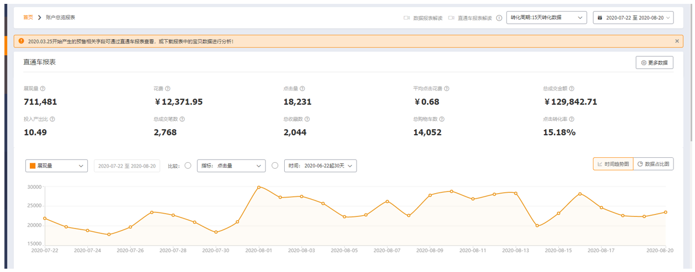Go to 首页 breadcrumb link
This screenshot has width=695, height=272.
[x=28, y=18]
